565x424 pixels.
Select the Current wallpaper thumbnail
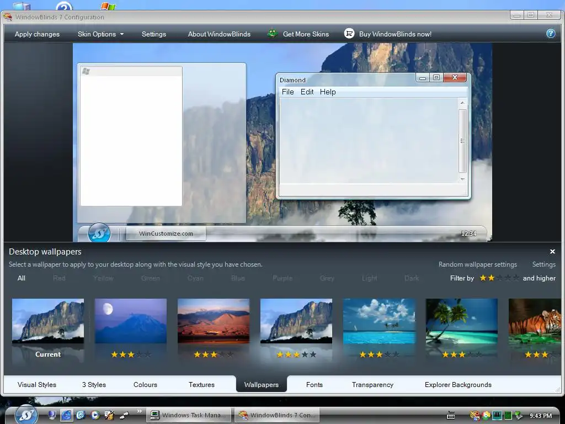coord(48,321)
